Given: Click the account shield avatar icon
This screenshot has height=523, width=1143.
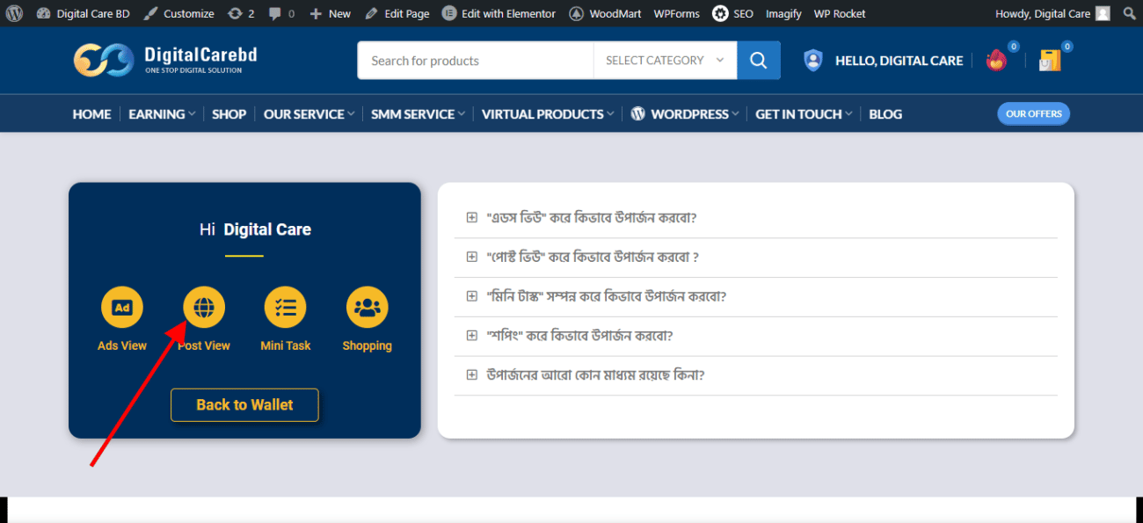Looking at the screenshot, I should tap(813, 61).
